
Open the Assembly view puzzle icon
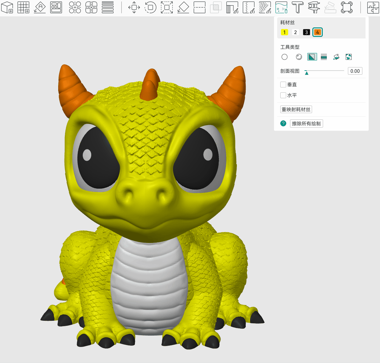[373, 7]
